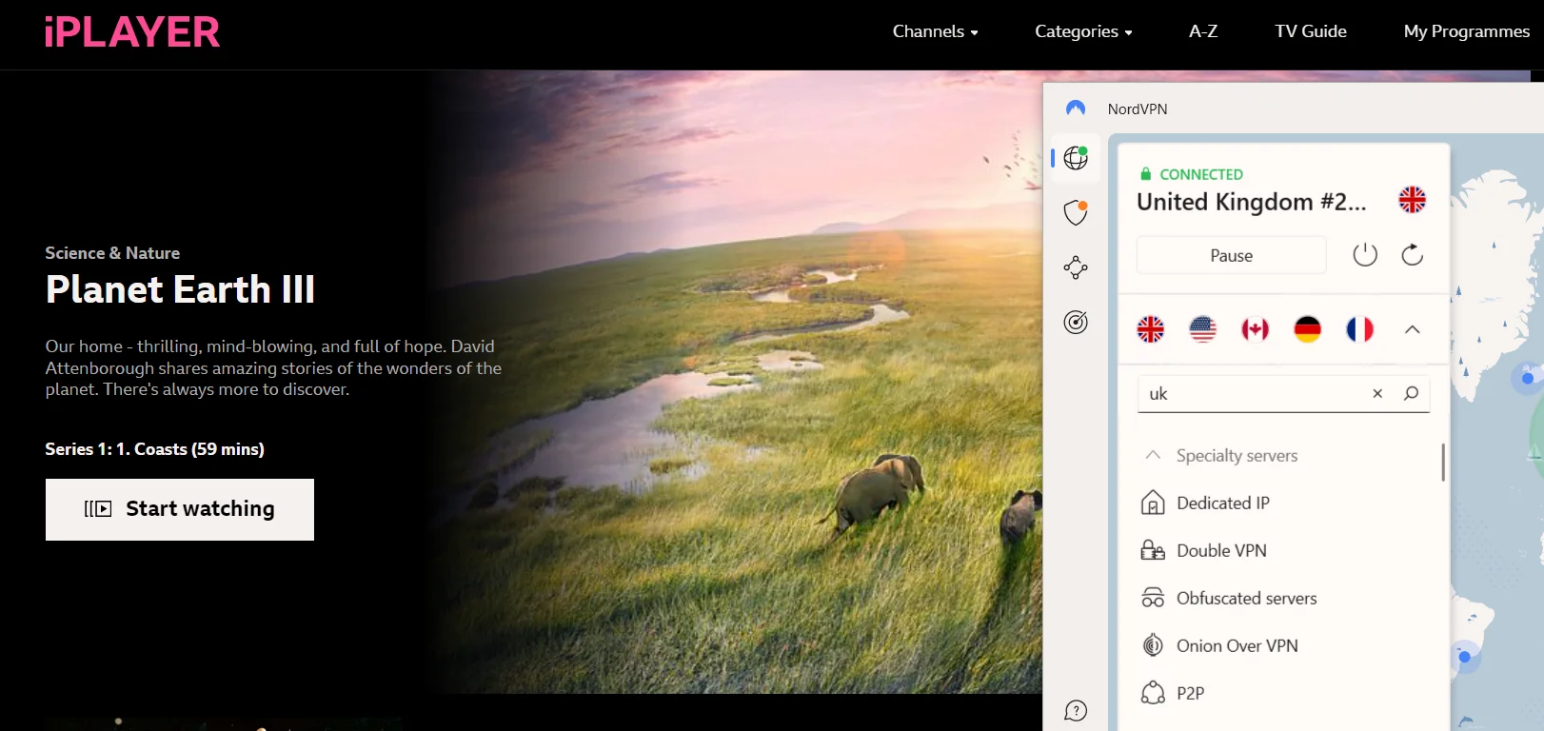Collapse the recent countries flag row chevron
The height and width of the screenshot is (731, 1544).
tap(1413, 329)
